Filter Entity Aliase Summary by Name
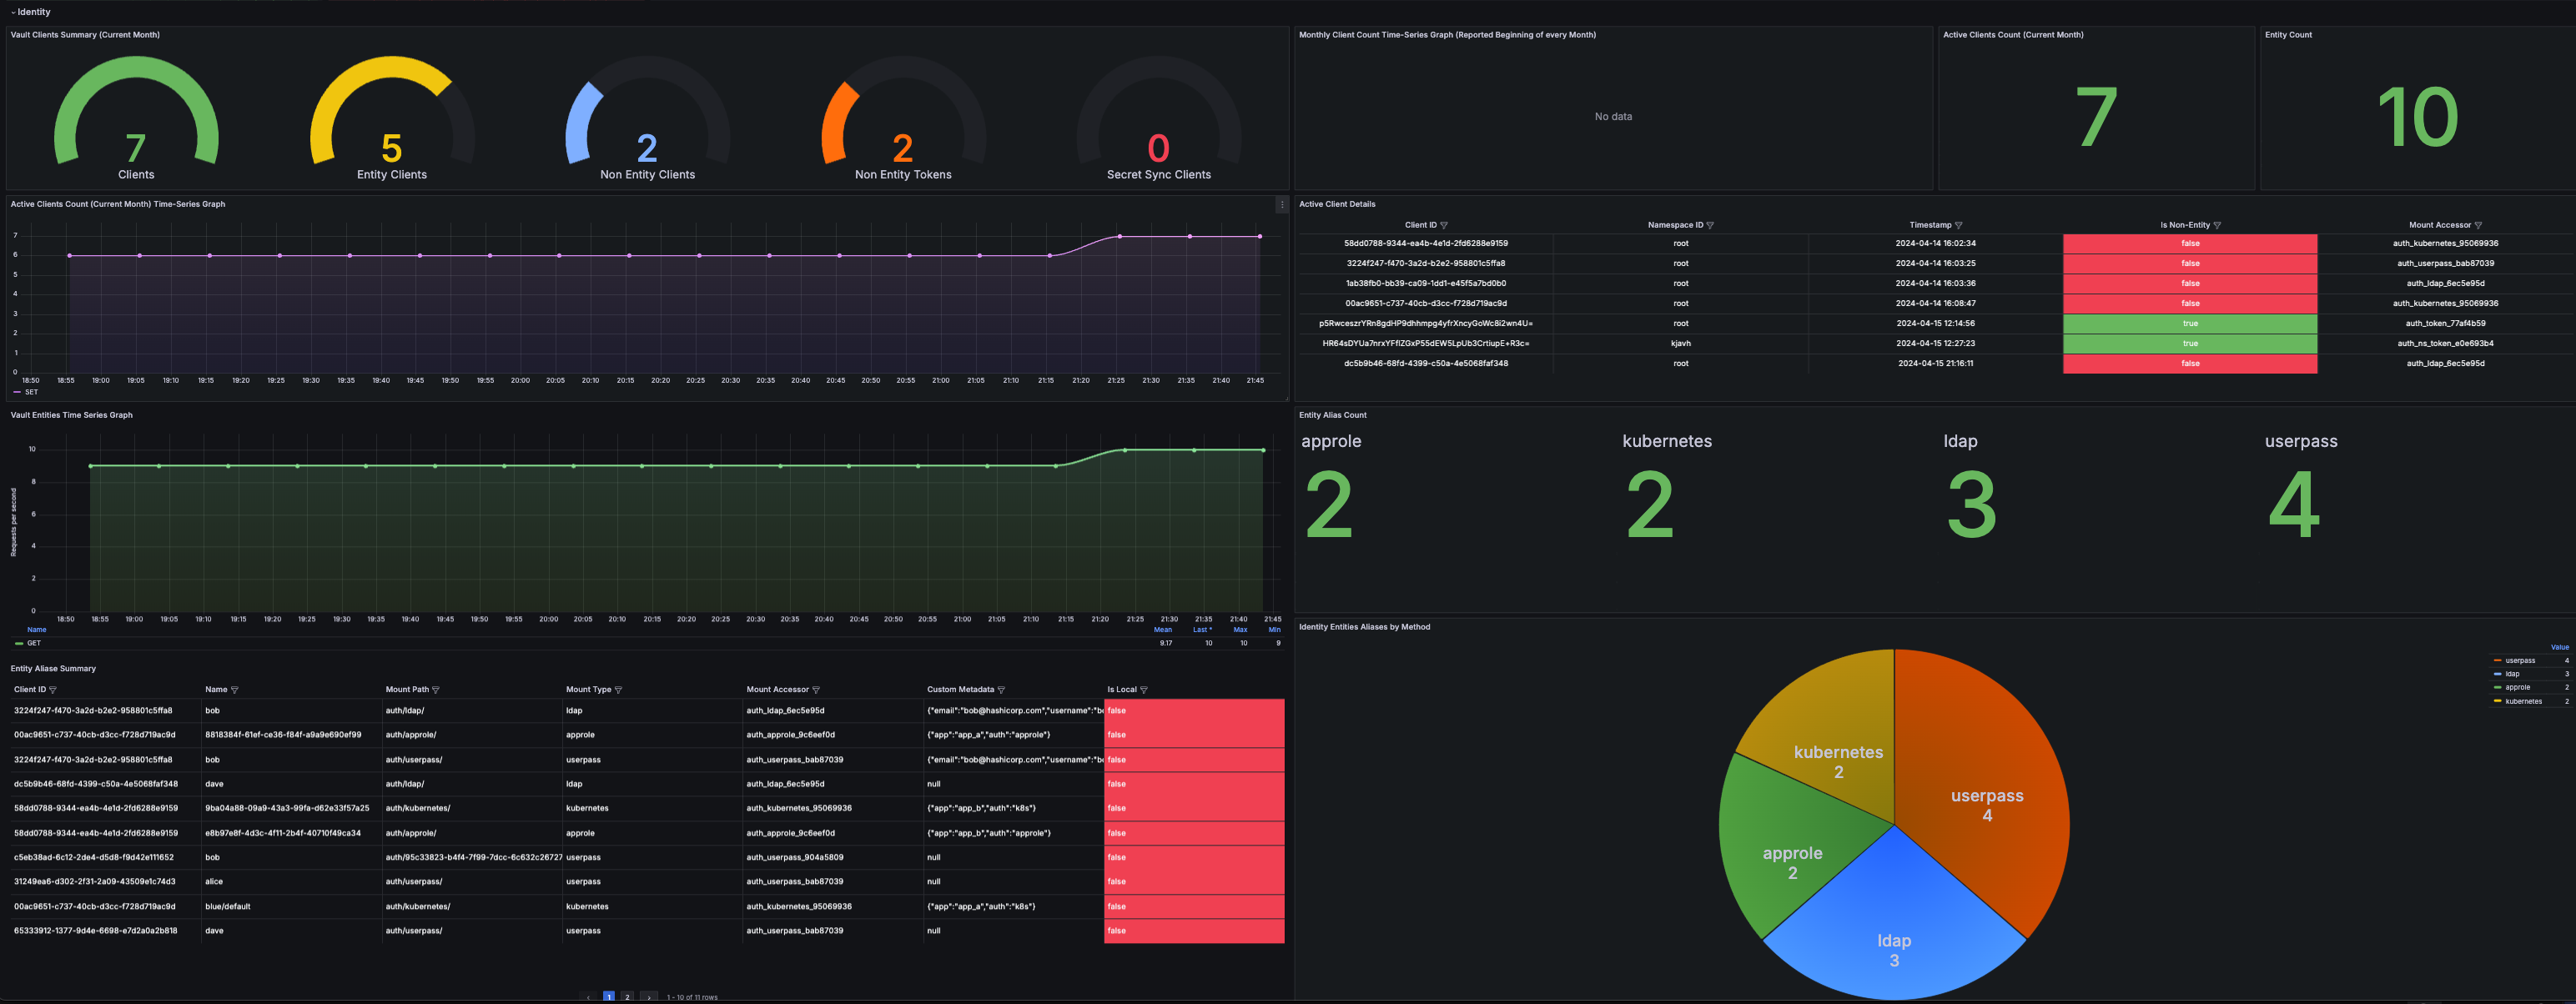The image size is (2576, 1004). pyautogui.click(x=234, y=690)
